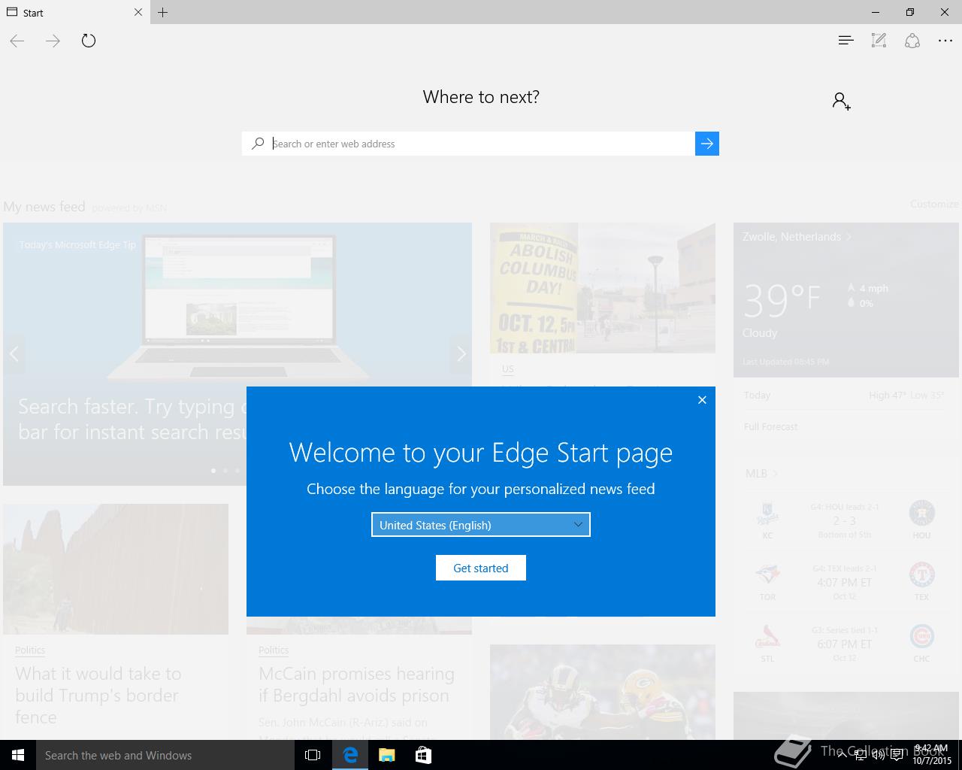Image resolution: width=962 pixels, height=770 pixels.
Task: Open the football players photo
Action: (603, 692)
